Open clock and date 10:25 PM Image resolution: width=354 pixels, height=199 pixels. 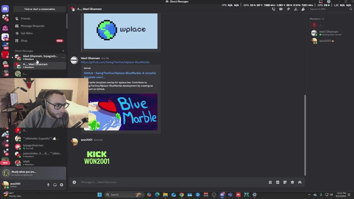(342, 195)
